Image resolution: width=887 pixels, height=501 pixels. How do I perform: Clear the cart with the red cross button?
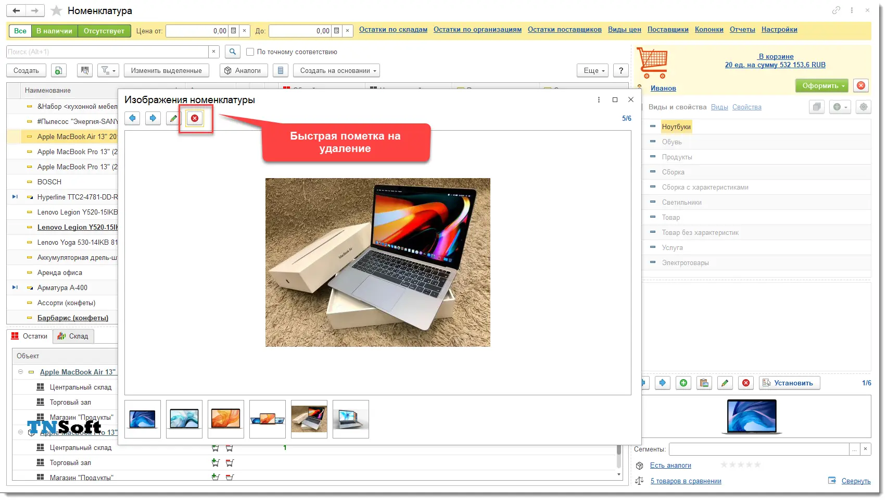click(x=861, y=85)
